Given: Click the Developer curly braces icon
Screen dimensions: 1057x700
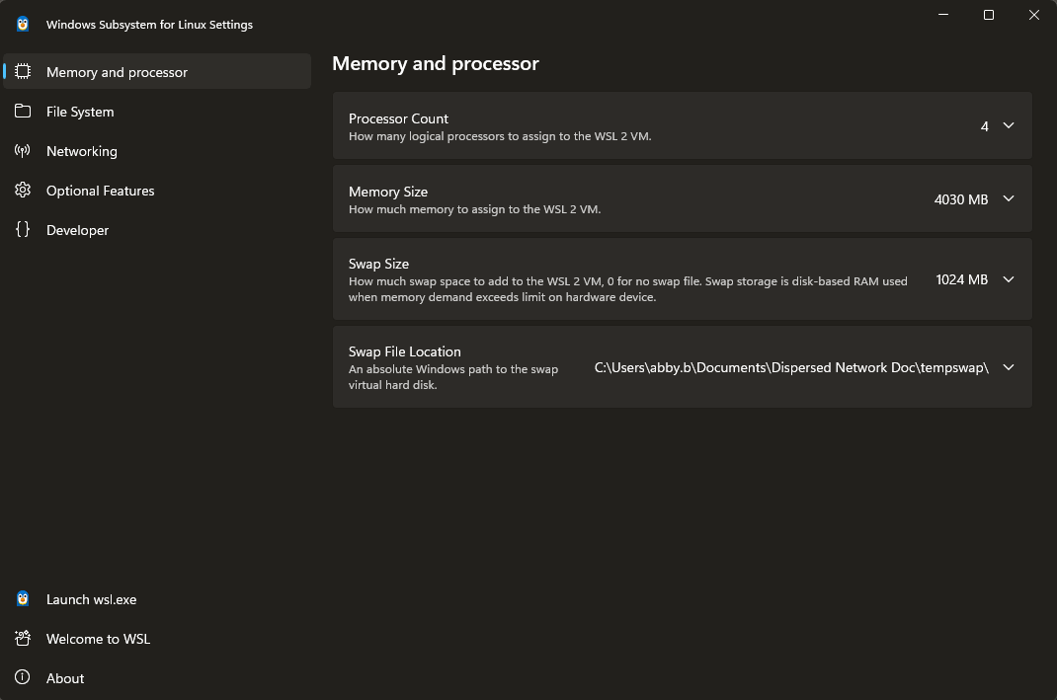Looking at the screenshot, I should [23, 230].
